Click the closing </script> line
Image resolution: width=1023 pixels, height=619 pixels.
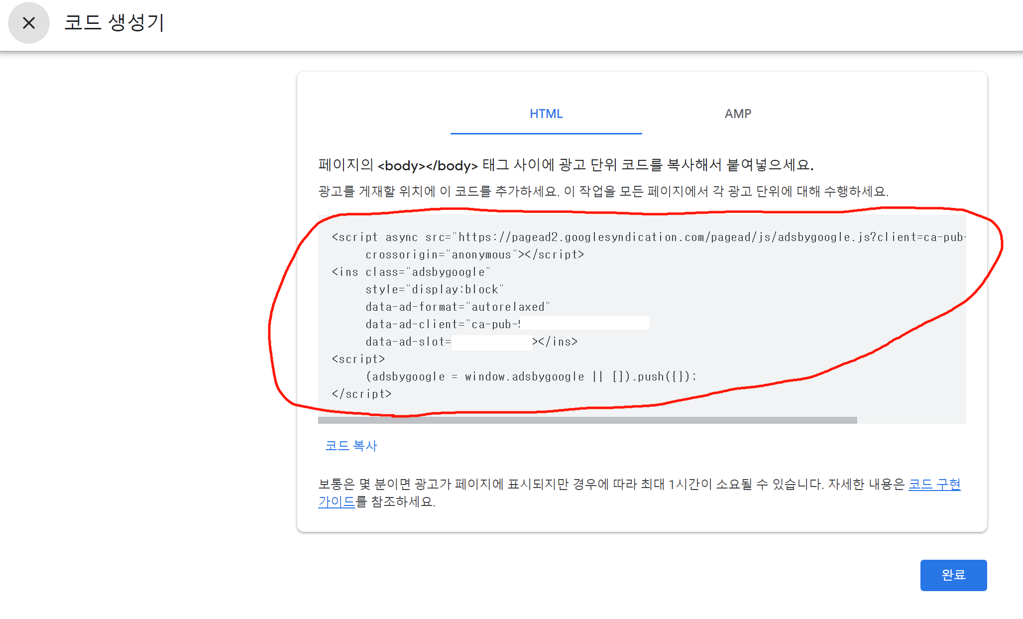(x=361, y=394)
